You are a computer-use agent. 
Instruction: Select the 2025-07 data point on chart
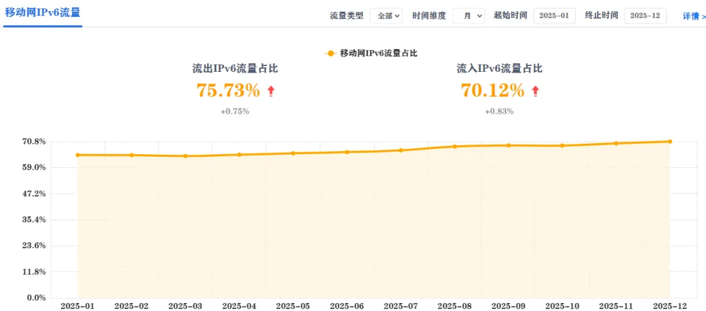click(401, 150)
